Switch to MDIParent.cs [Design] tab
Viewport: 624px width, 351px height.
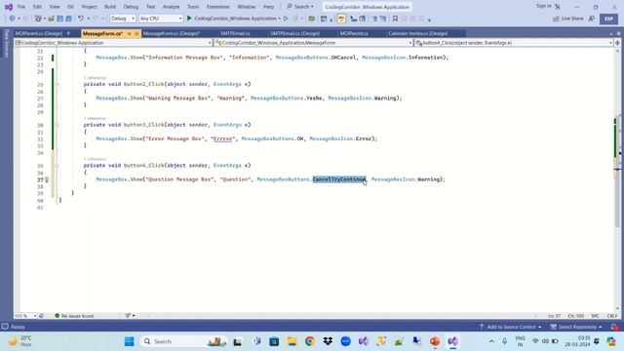(x=38, y=33)
